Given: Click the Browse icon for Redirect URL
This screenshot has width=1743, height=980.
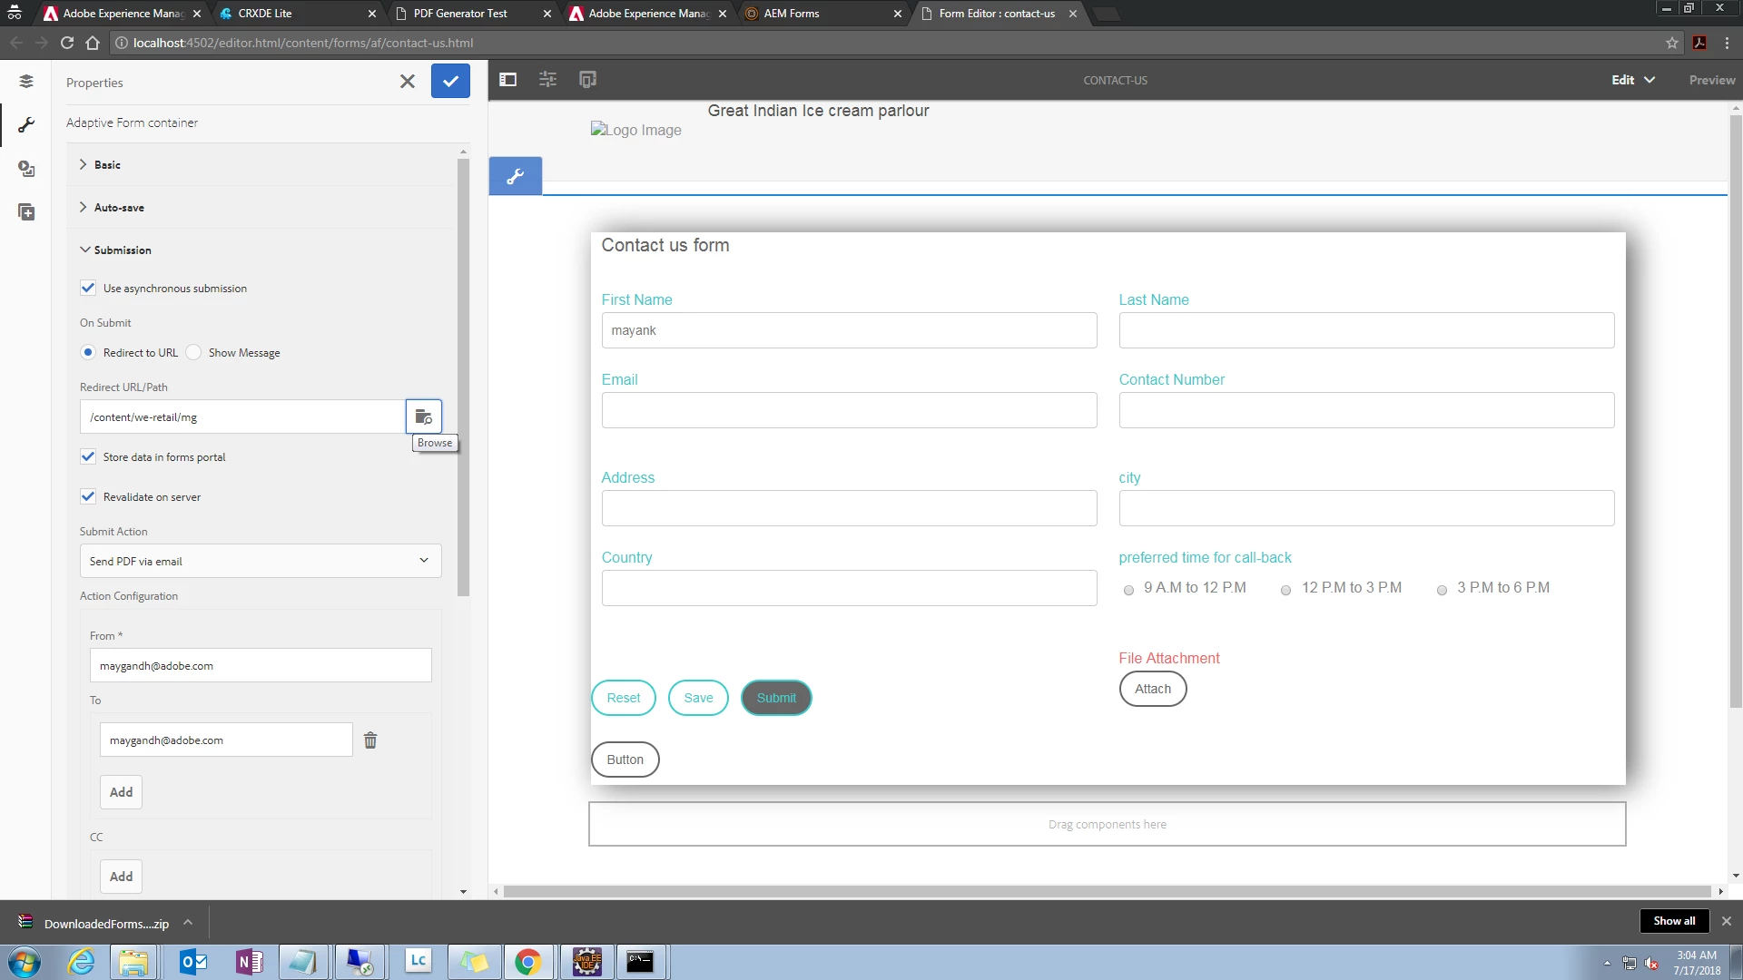Looking at the screenshot, I should coord(423,416).
